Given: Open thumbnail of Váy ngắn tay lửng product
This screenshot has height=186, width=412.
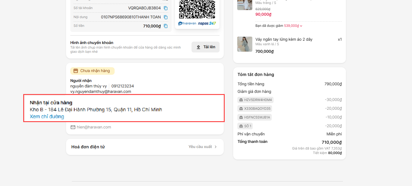Looking at the screenshot, I should [x=245, y=44].
